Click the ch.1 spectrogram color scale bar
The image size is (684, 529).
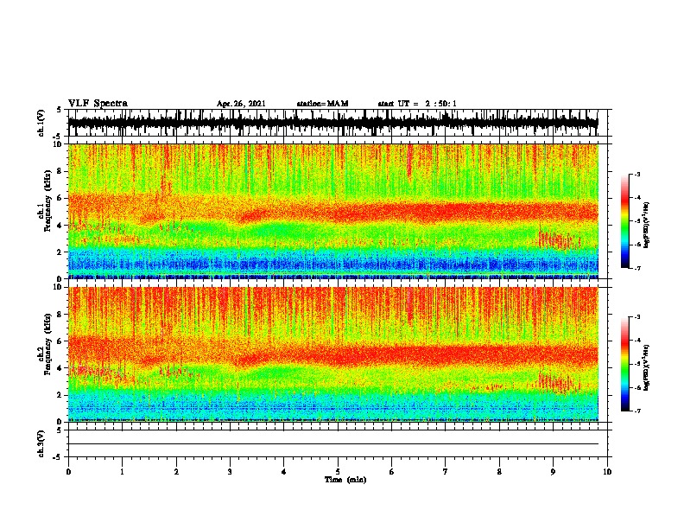(x=625, y=221)
